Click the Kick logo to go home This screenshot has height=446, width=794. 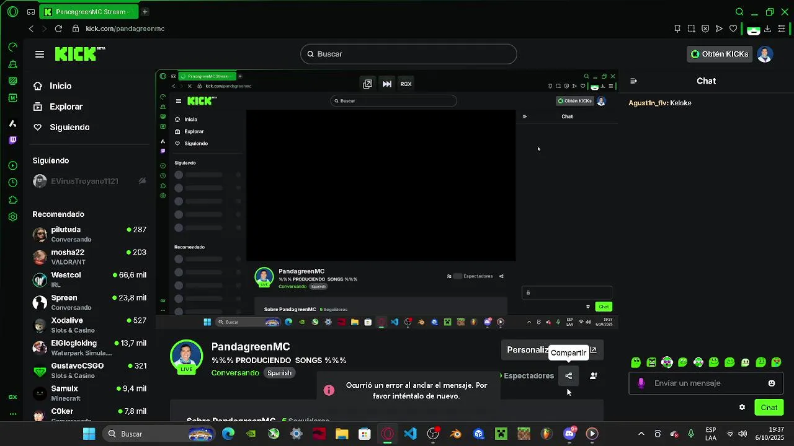80,54
